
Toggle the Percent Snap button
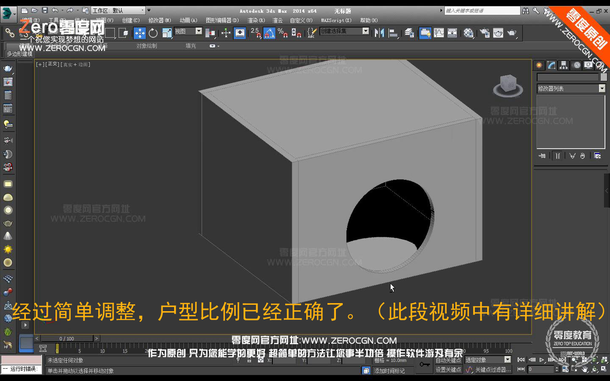(x=283, y=33)
